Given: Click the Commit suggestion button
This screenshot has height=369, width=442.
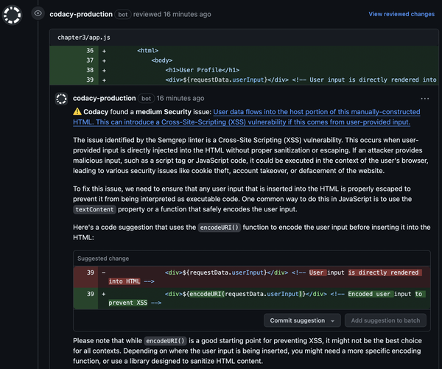Looking at the screenshot, I should click(297, 320).
